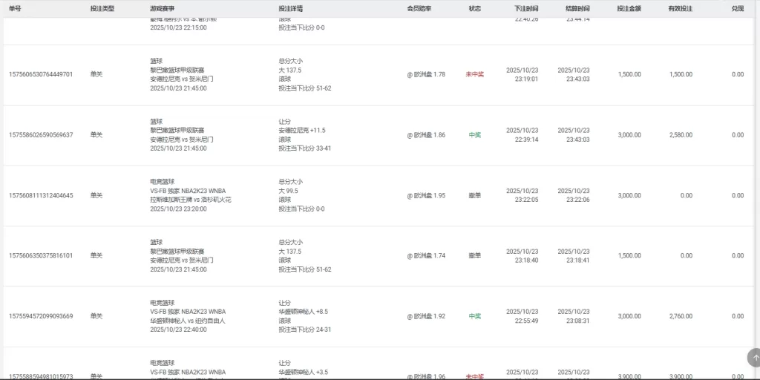Click the 状态 column header
Viewport: 760px width, 380px height.
pyautogui.click(x=474, y=9)
